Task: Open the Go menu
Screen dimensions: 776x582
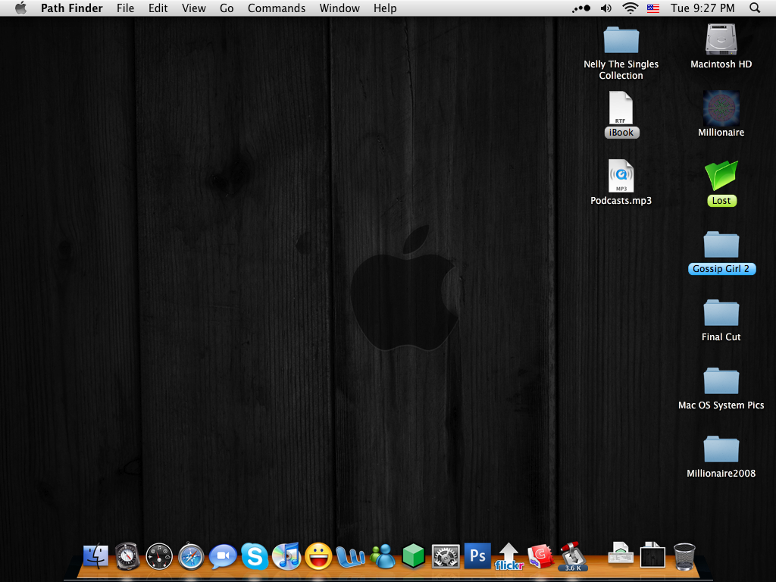Action: (227, 8)
